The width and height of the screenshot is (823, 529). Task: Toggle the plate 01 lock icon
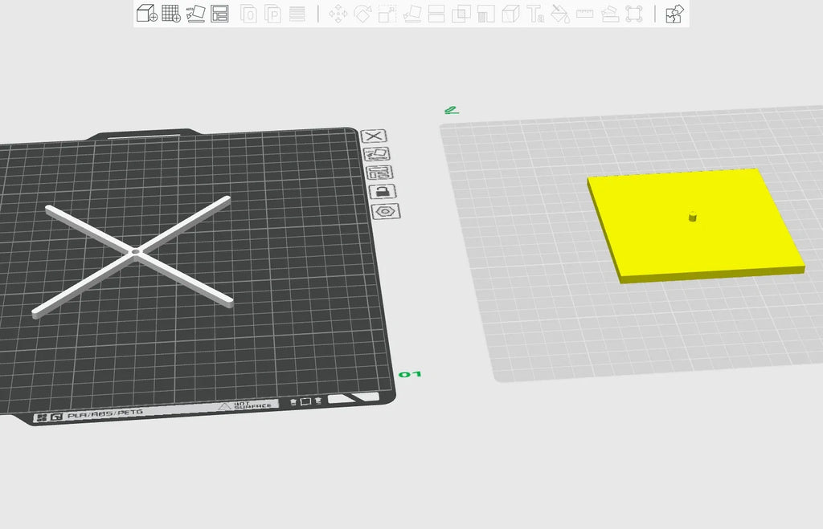tap(383, 191)
